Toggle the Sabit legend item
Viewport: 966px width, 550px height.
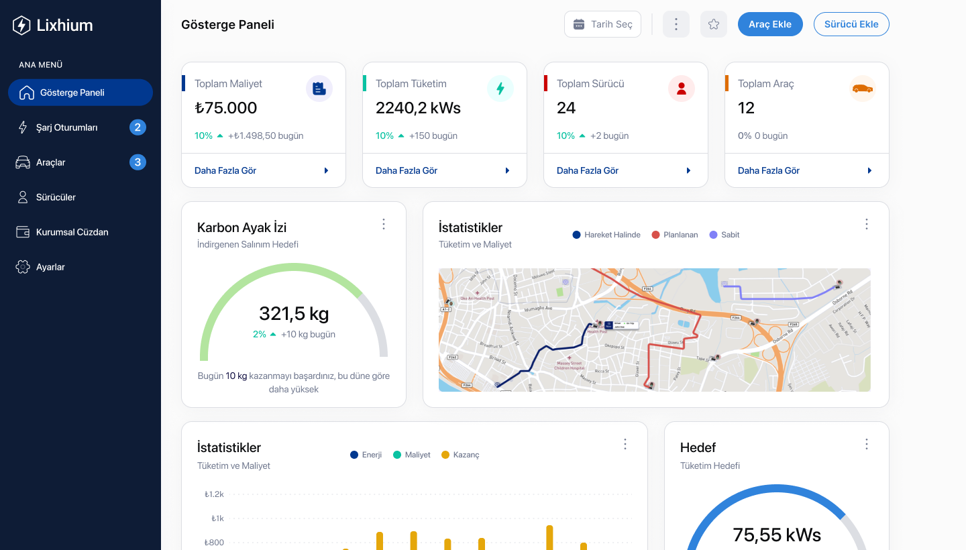point(724,235)
